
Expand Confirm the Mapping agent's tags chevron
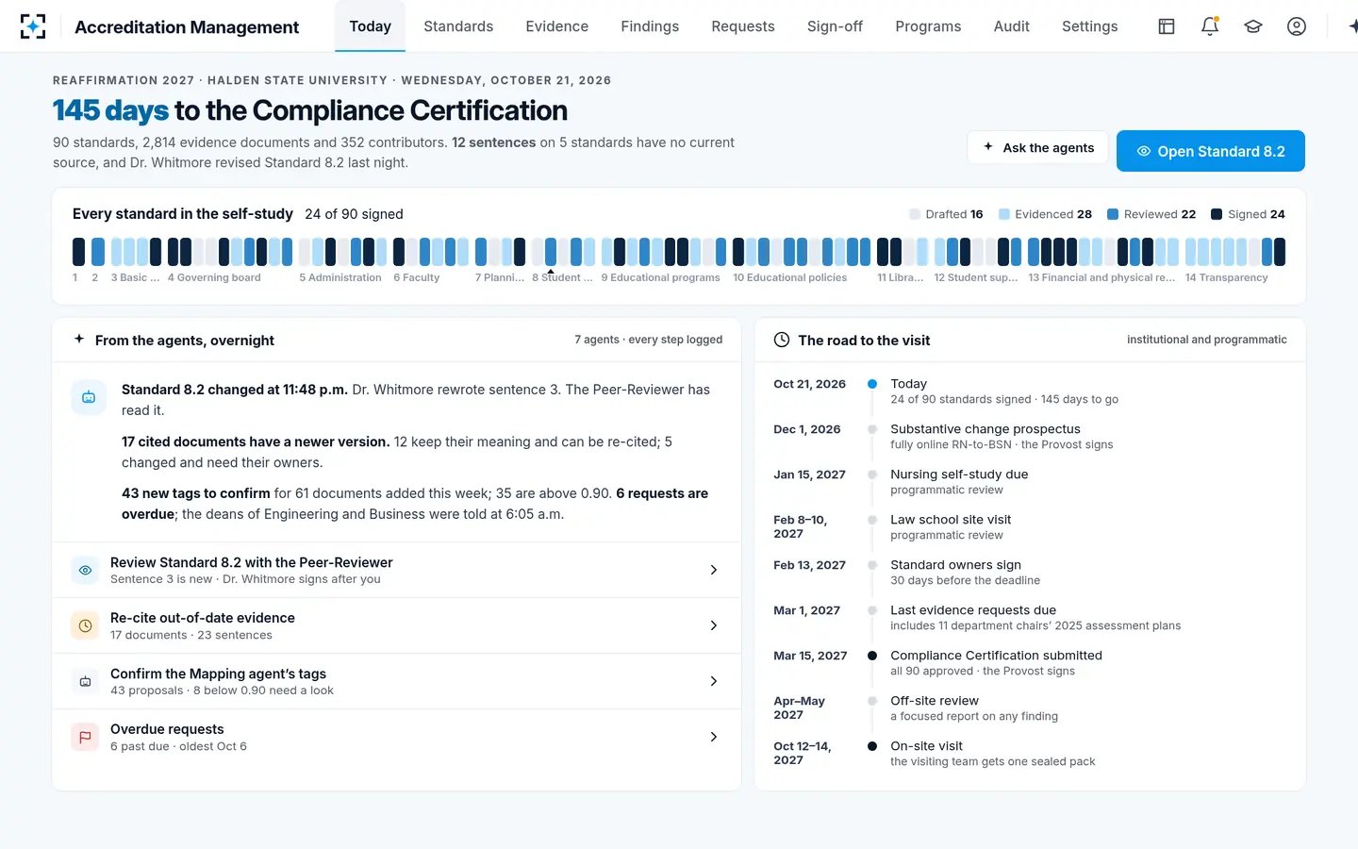pyautogui.click(x=714, y=681)
